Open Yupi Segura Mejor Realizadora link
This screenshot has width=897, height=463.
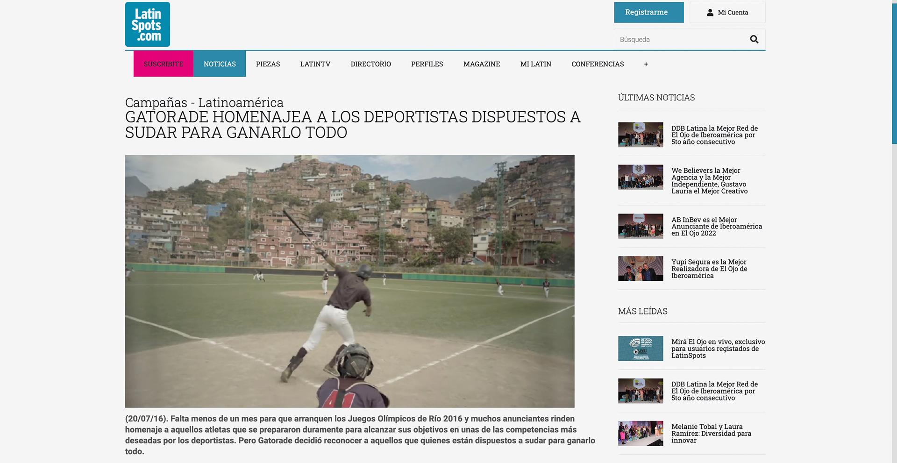[709, 269]
